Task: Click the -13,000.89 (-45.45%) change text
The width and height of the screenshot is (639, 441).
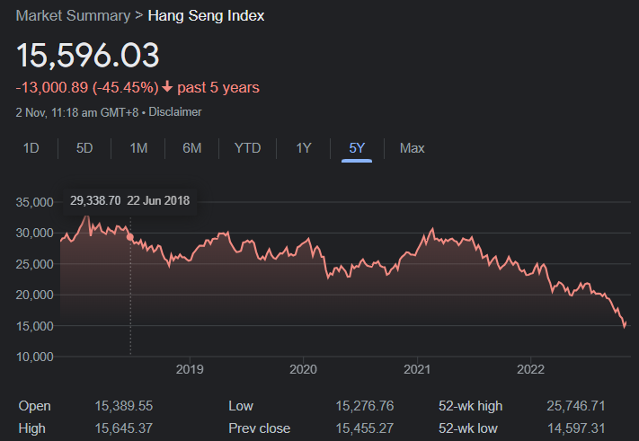Action: tap(87, 87)
